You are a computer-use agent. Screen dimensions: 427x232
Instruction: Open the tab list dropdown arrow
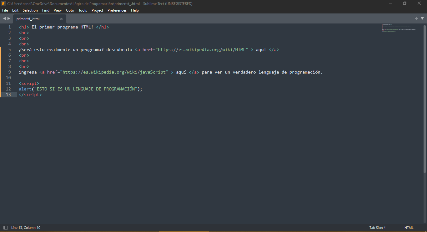pos(422,18)
